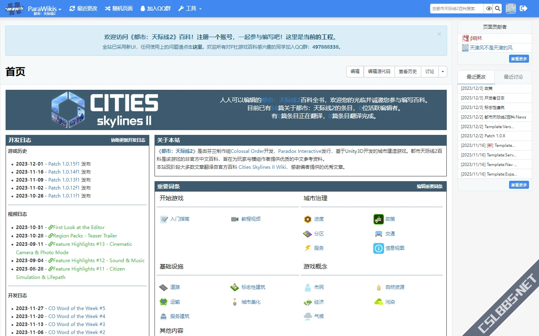Open CO Word of the Week #5

click(77, 308)
